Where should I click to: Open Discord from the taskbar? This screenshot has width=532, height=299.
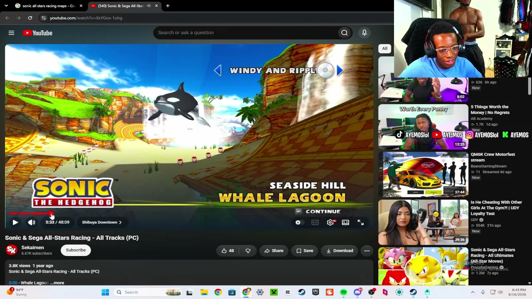[x=357, y=292]
